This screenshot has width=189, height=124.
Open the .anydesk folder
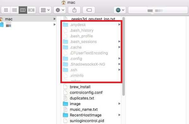(x=91, y=25)
